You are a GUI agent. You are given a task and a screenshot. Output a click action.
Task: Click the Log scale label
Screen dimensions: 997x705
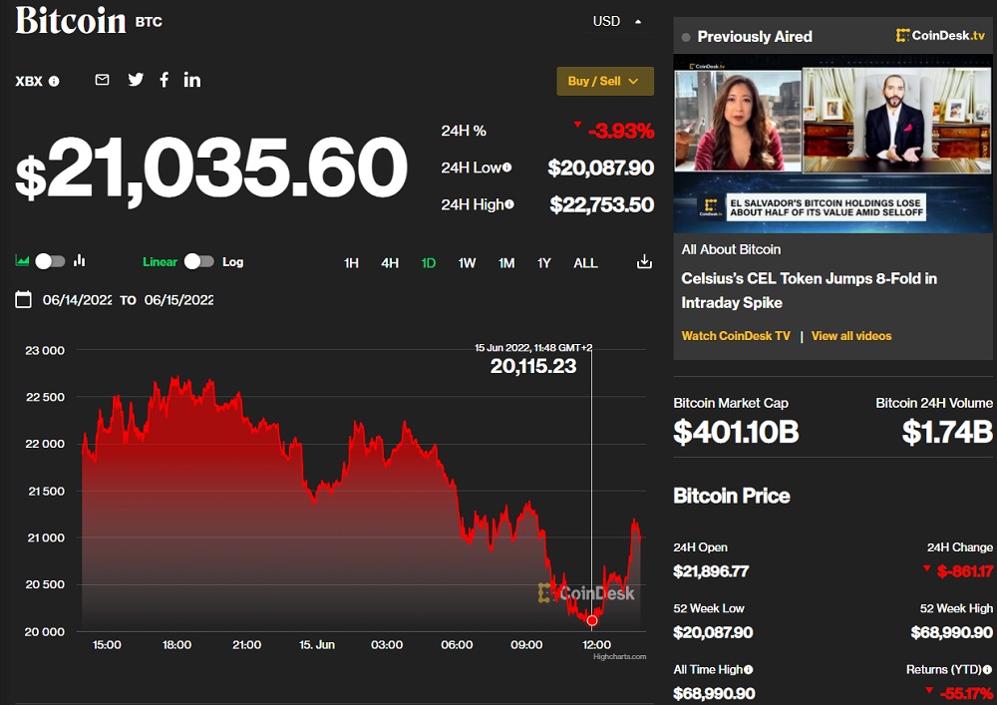pos(232,262)
